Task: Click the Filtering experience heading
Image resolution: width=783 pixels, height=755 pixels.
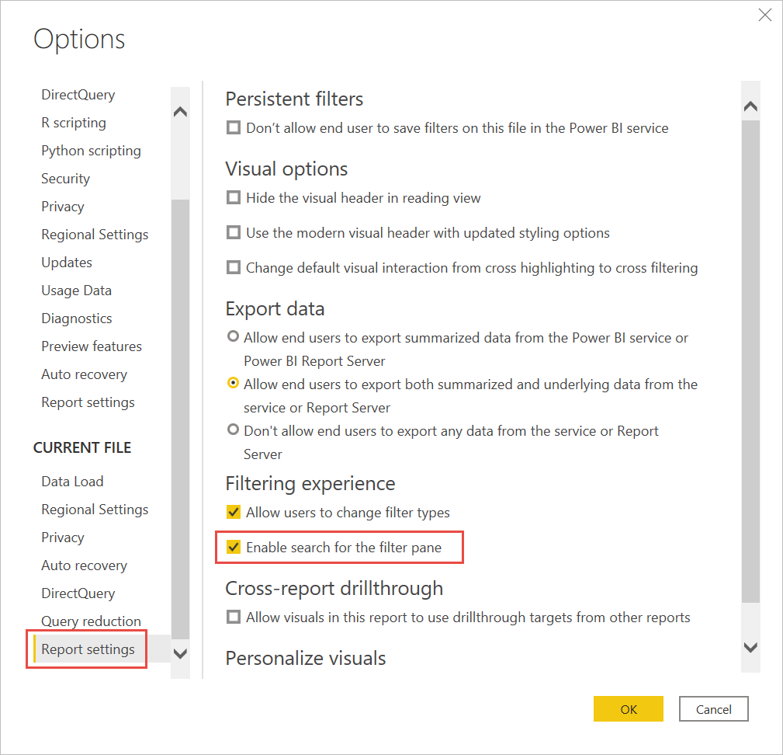Action: click(310, 484)
